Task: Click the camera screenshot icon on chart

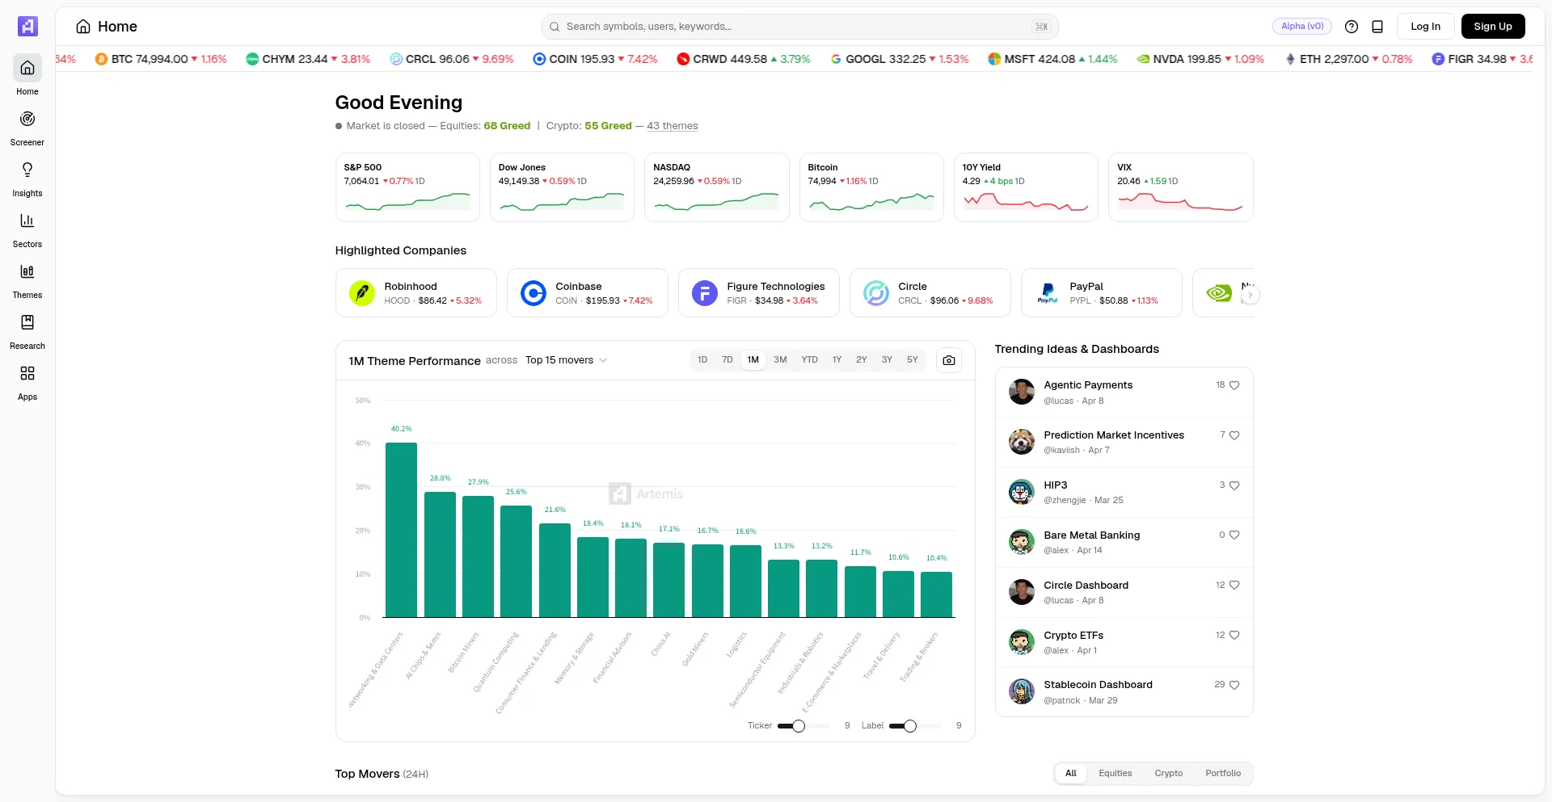Action: tap(949, 360)
